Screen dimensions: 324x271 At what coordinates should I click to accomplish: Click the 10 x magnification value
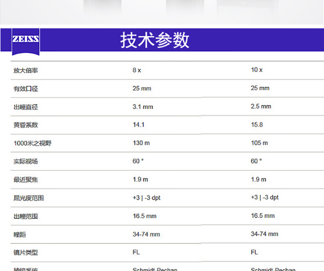(x=257, y=70)
